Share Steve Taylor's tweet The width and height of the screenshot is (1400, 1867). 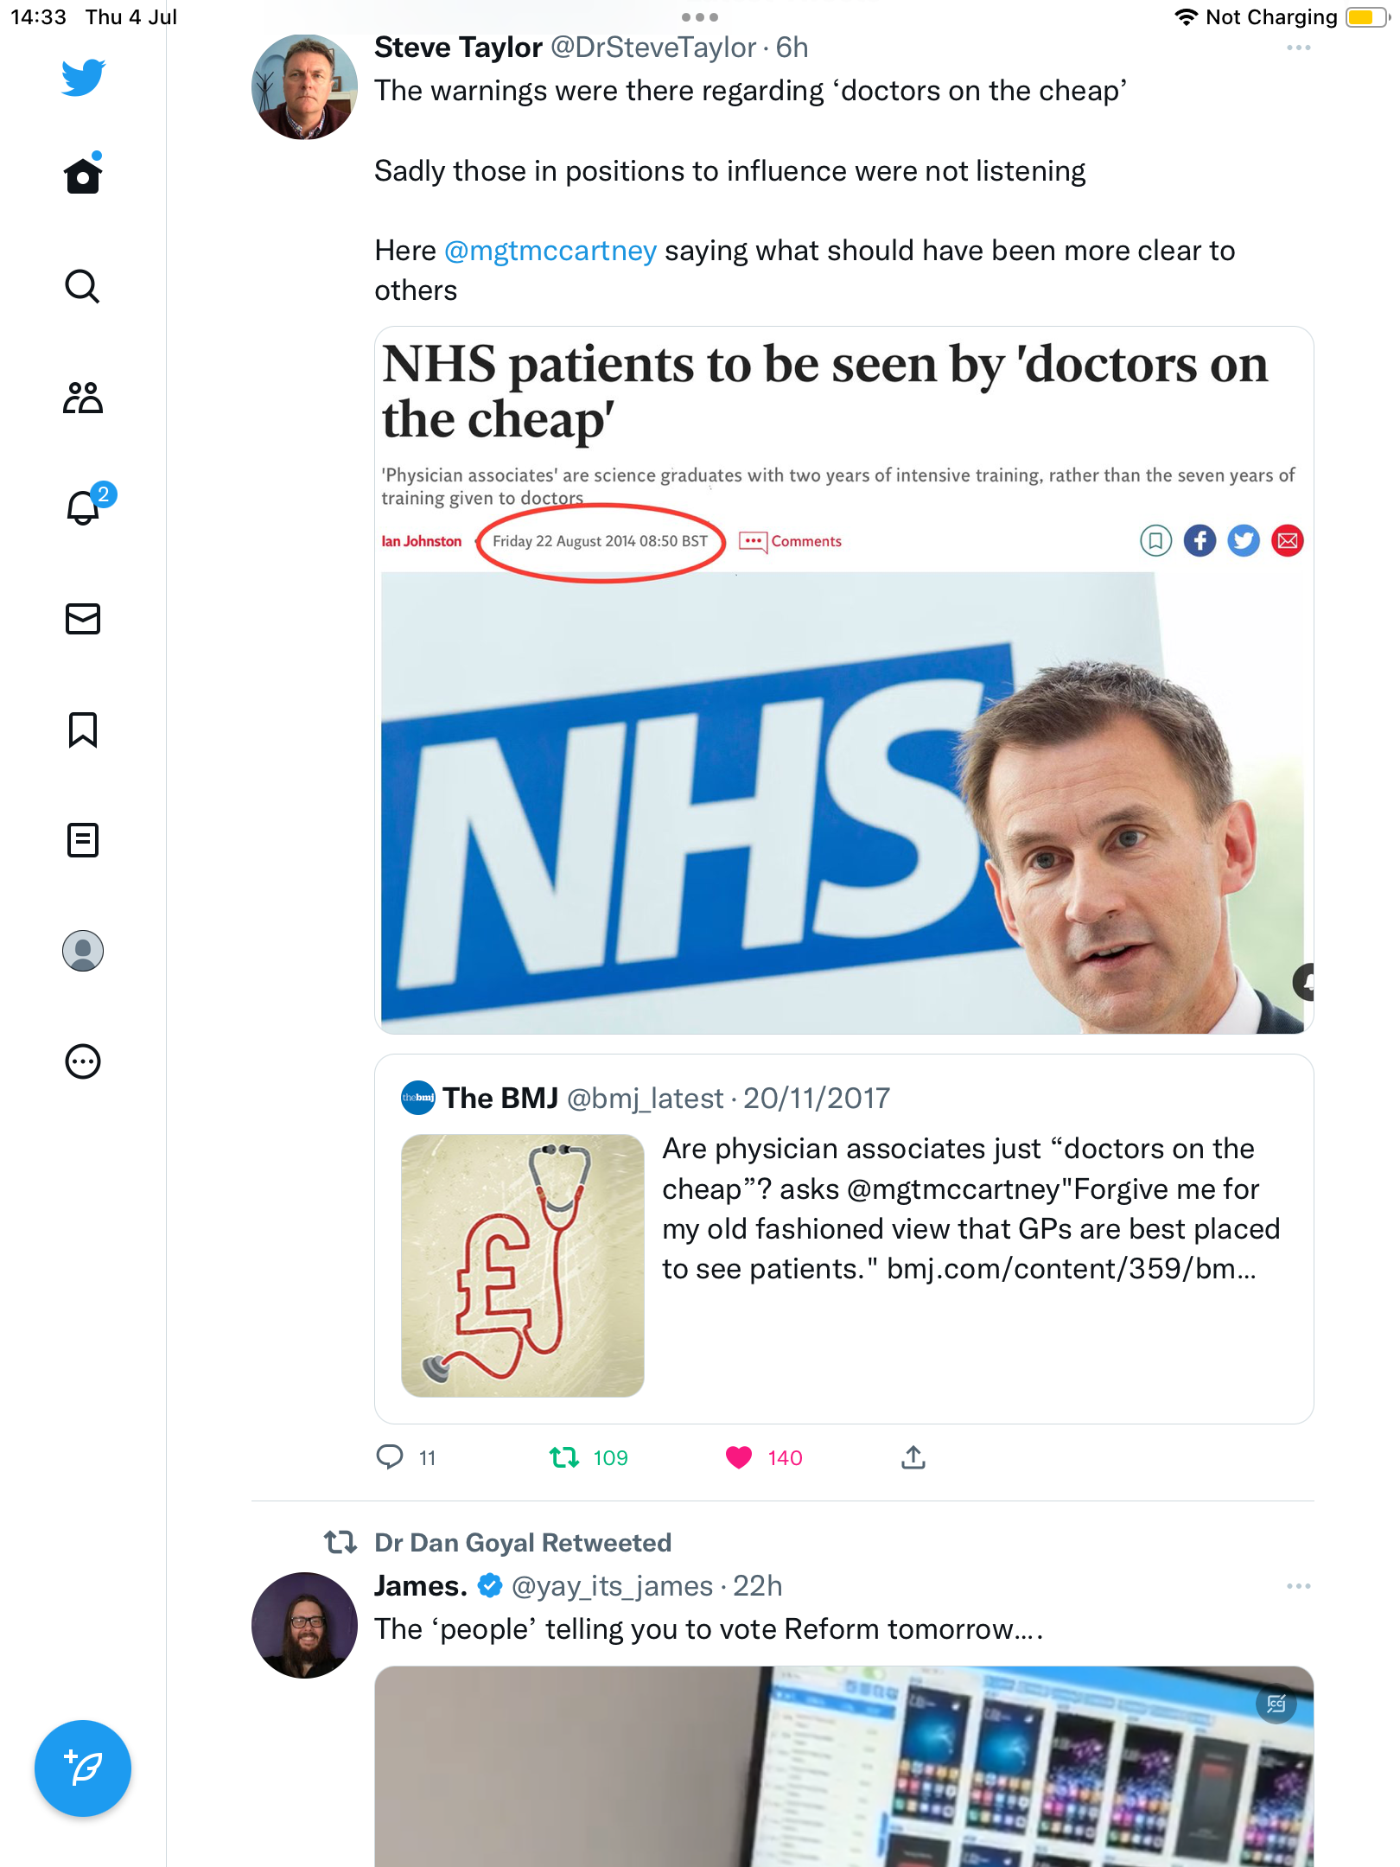click(x=913, y=1457)
